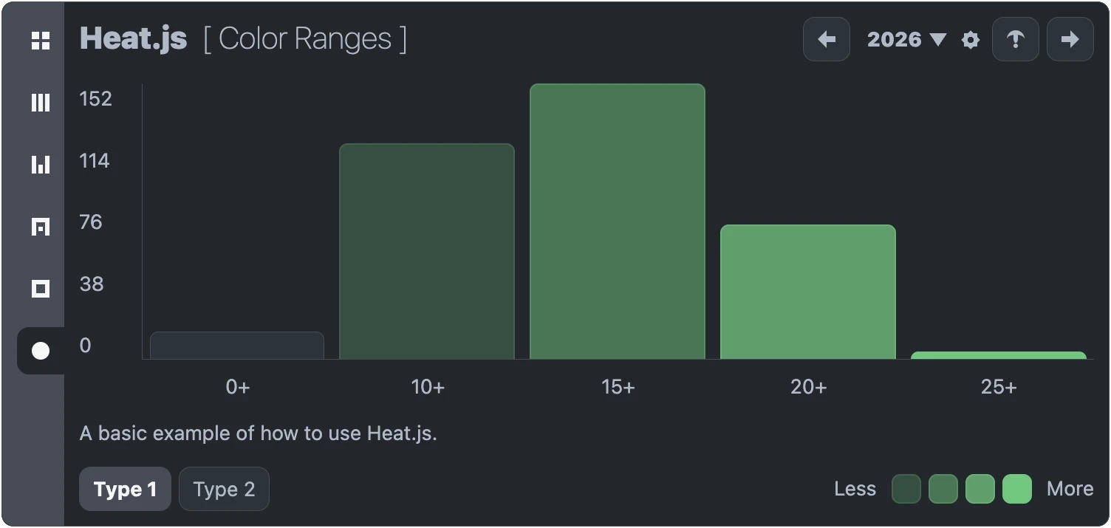The image size is (1111, 528).
Task: Open the 2026 year dropdown
Action: (906, 39)
